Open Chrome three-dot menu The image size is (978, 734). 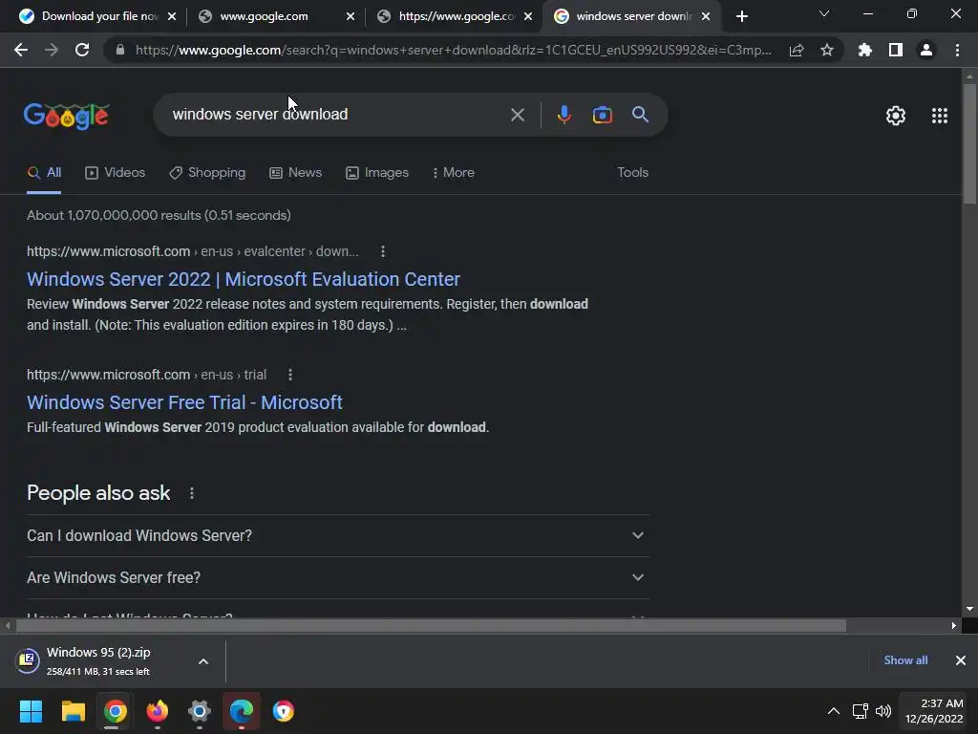(x=957, y=50)
